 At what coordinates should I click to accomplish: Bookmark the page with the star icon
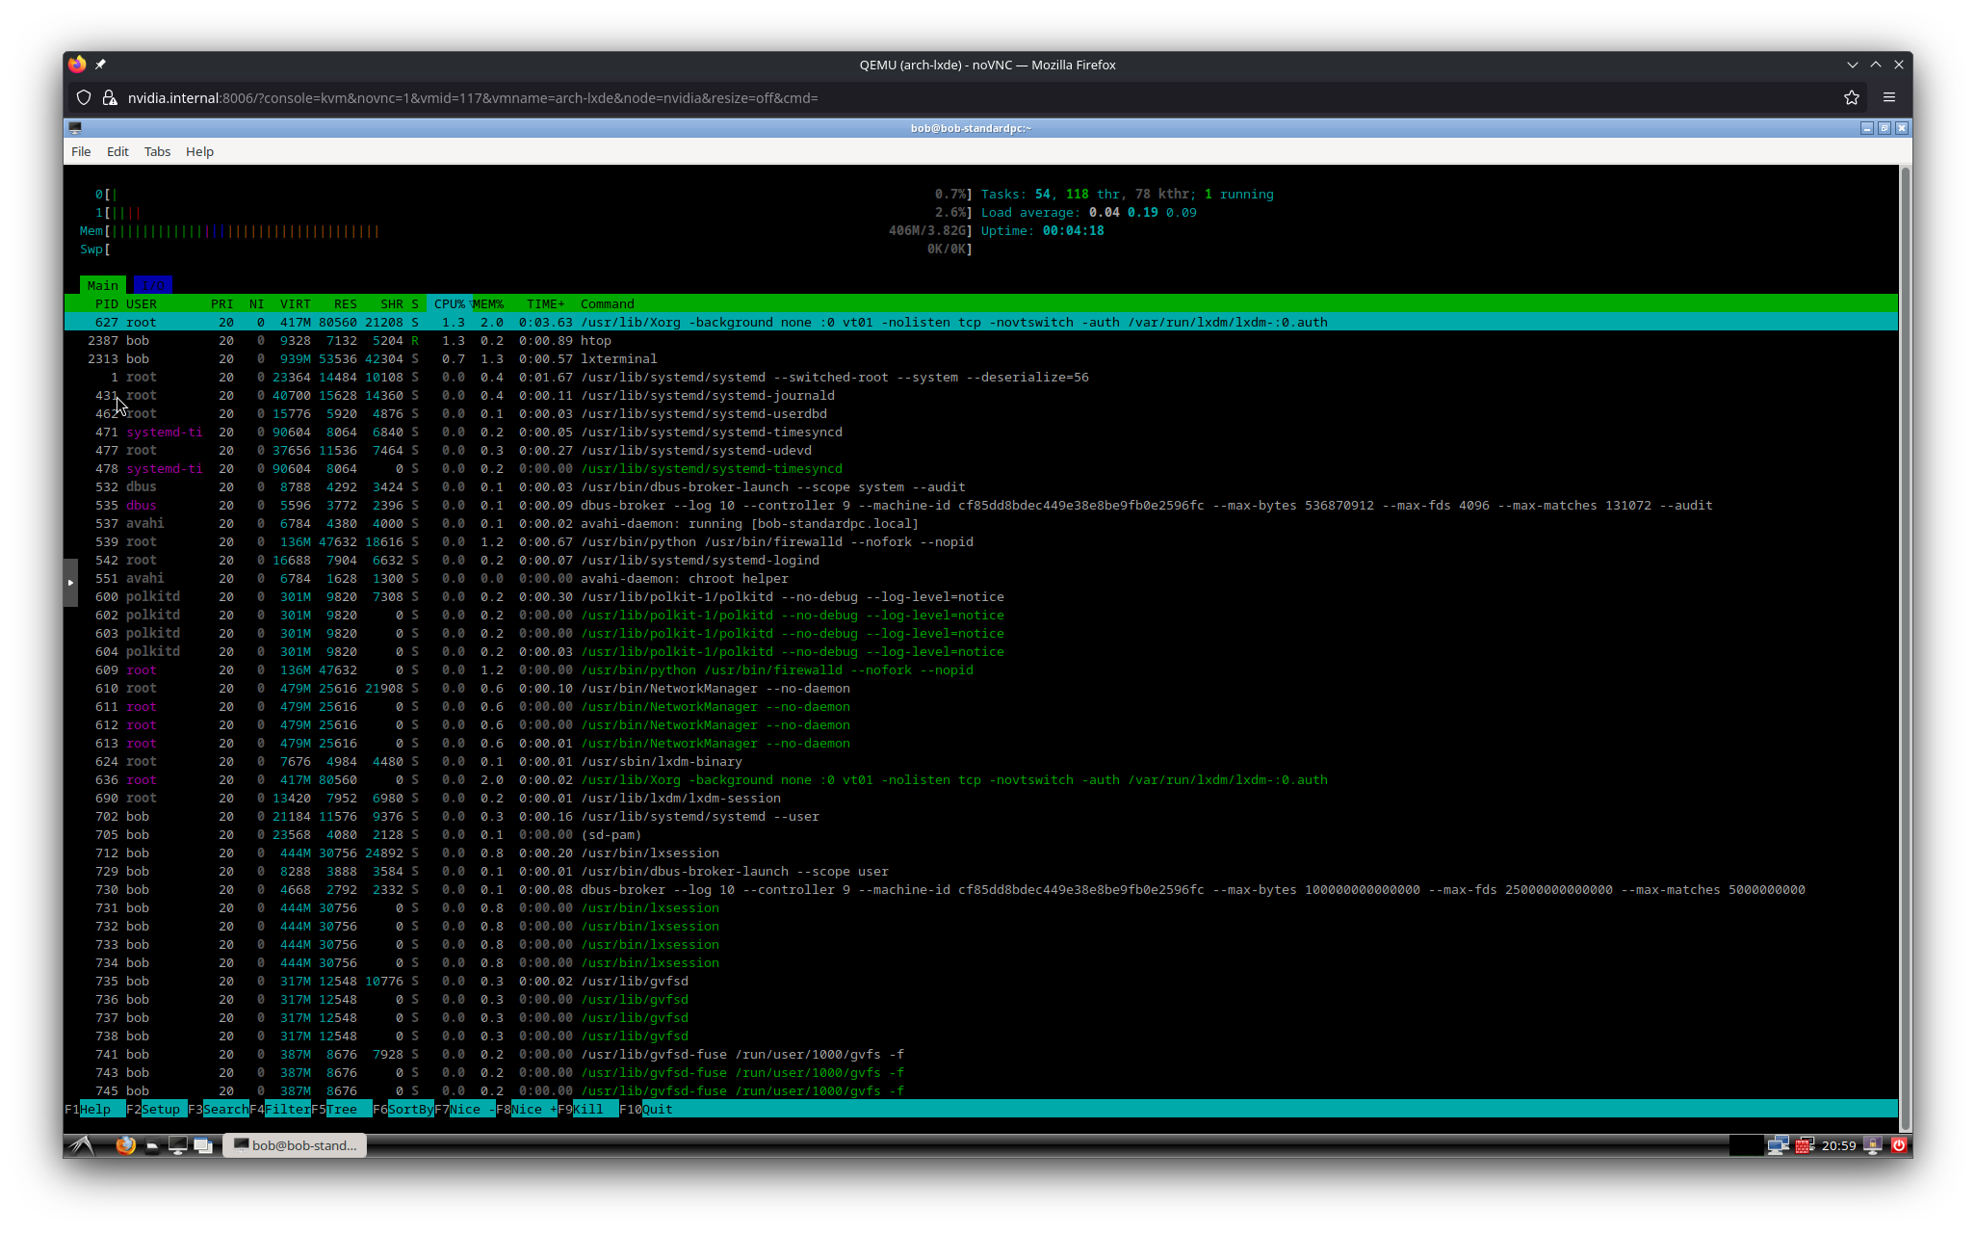[x=1851, y=97]
